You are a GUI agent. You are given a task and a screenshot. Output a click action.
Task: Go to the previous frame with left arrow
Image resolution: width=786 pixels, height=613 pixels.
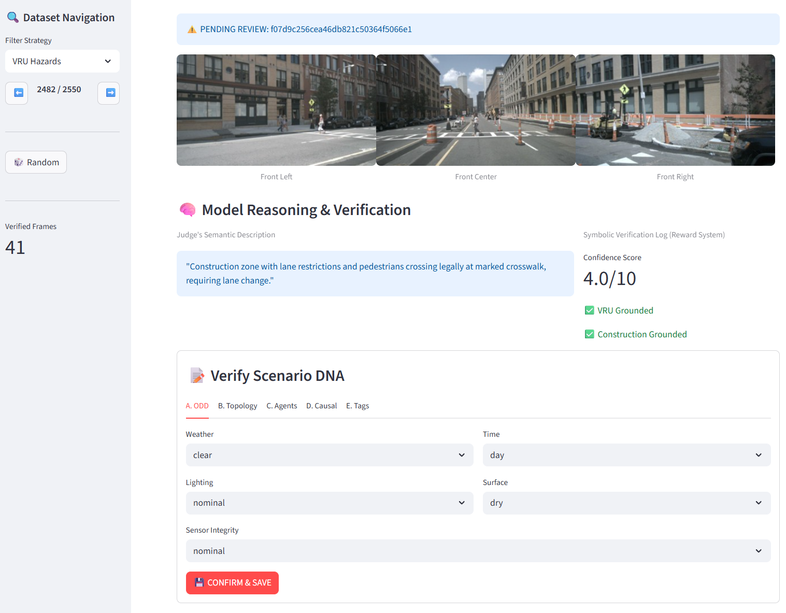click(x=17, y=93)
